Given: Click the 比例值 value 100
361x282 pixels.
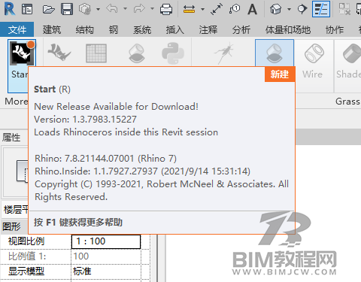Looking at the screenshot, I should pos(81,256).
